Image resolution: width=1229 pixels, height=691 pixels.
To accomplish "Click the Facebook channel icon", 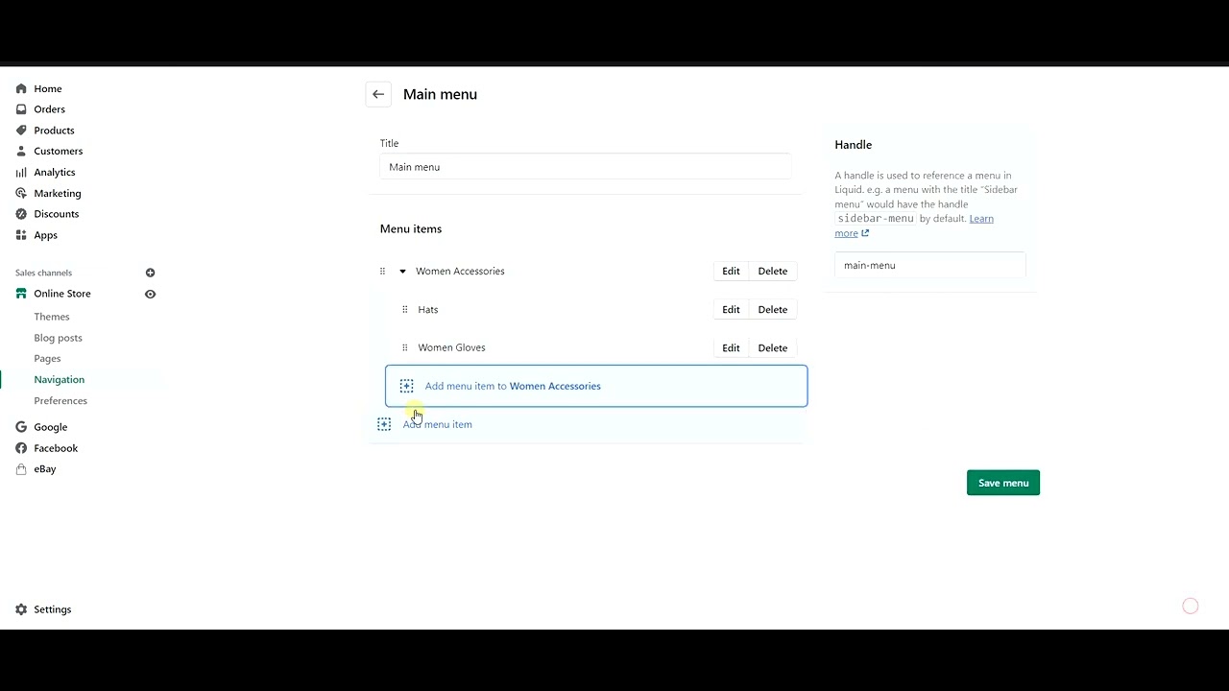I will pyautogui.click(x=21, y=448).
